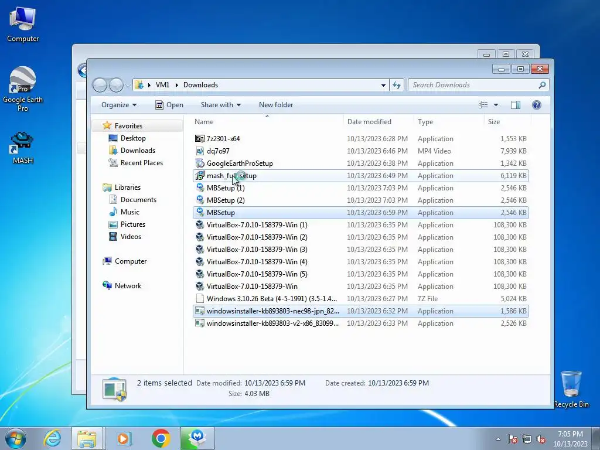Click the Downloads breadcrumb segment

[200, 85]
